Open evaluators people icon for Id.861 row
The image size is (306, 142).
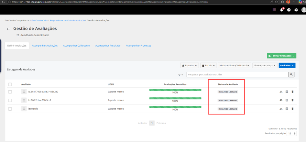point(281,92)
